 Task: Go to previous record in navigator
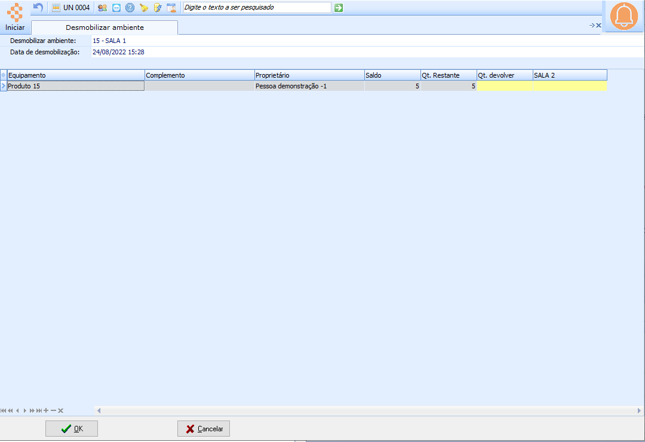click(17, 411)
